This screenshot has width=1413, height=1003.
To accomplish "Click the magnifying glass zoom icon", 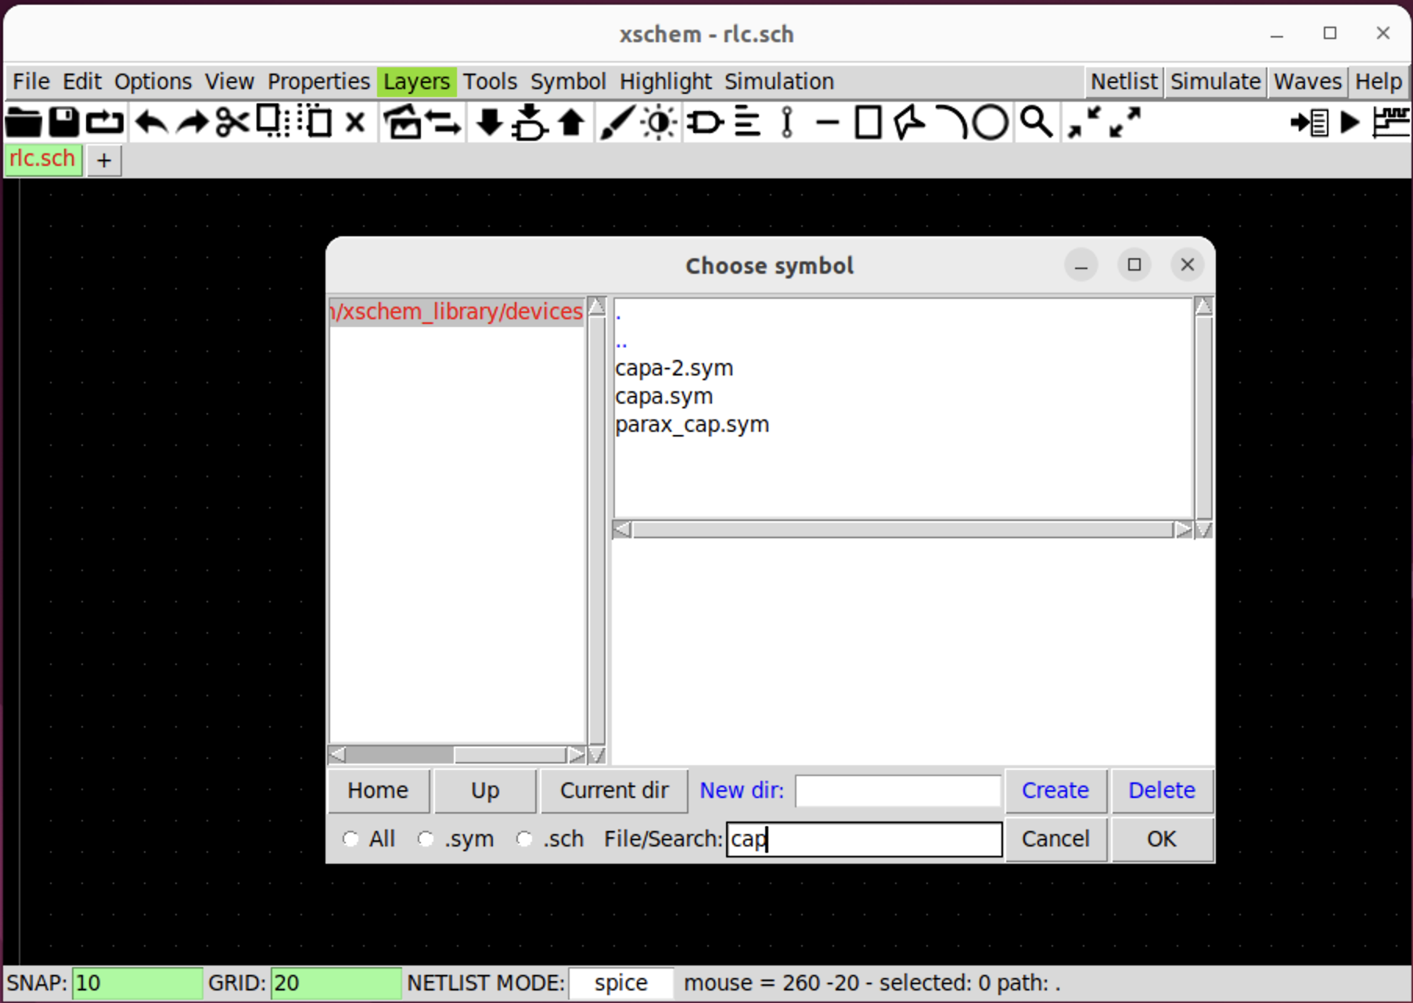I will [x=1035, y=123].
